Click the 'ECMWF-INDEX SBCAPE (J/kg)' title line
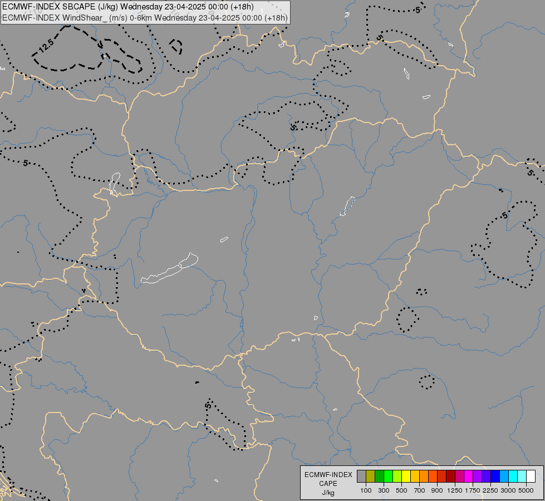This screenshot has height=501, width=545. [x=128, y=7]
